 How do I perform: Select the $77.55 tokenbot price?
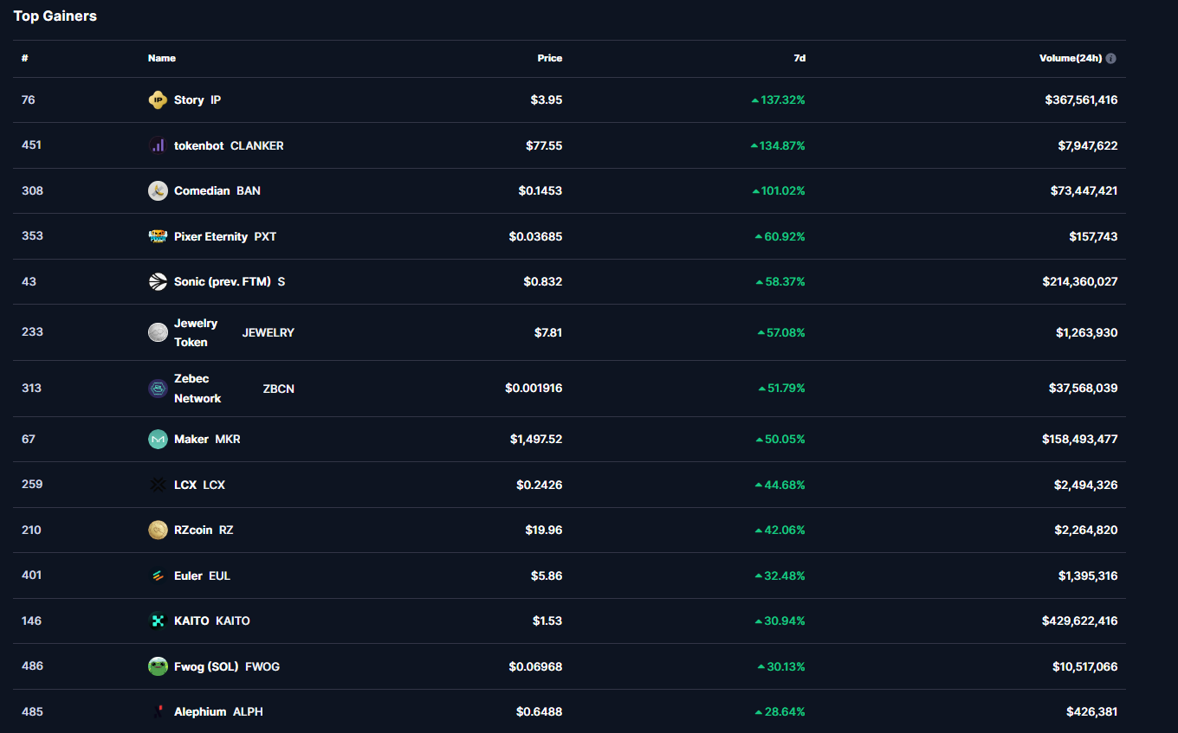[x=544, y=145]
